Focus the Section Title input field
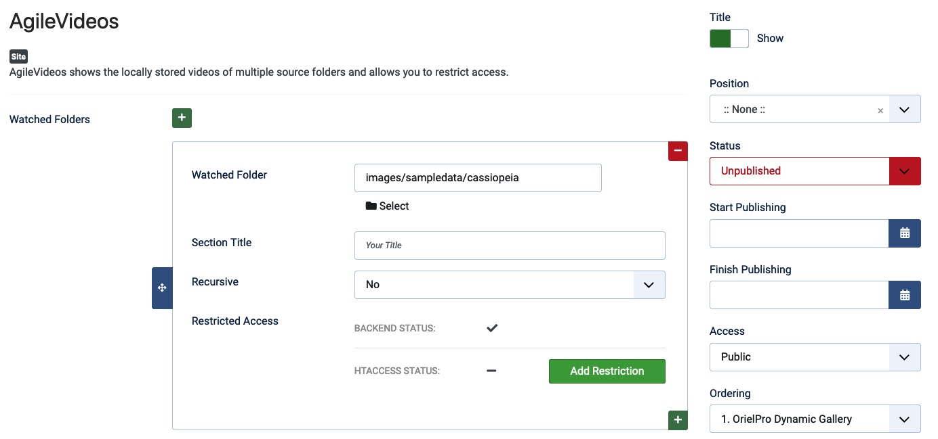The image size is (938, 439). coord(510,246)
